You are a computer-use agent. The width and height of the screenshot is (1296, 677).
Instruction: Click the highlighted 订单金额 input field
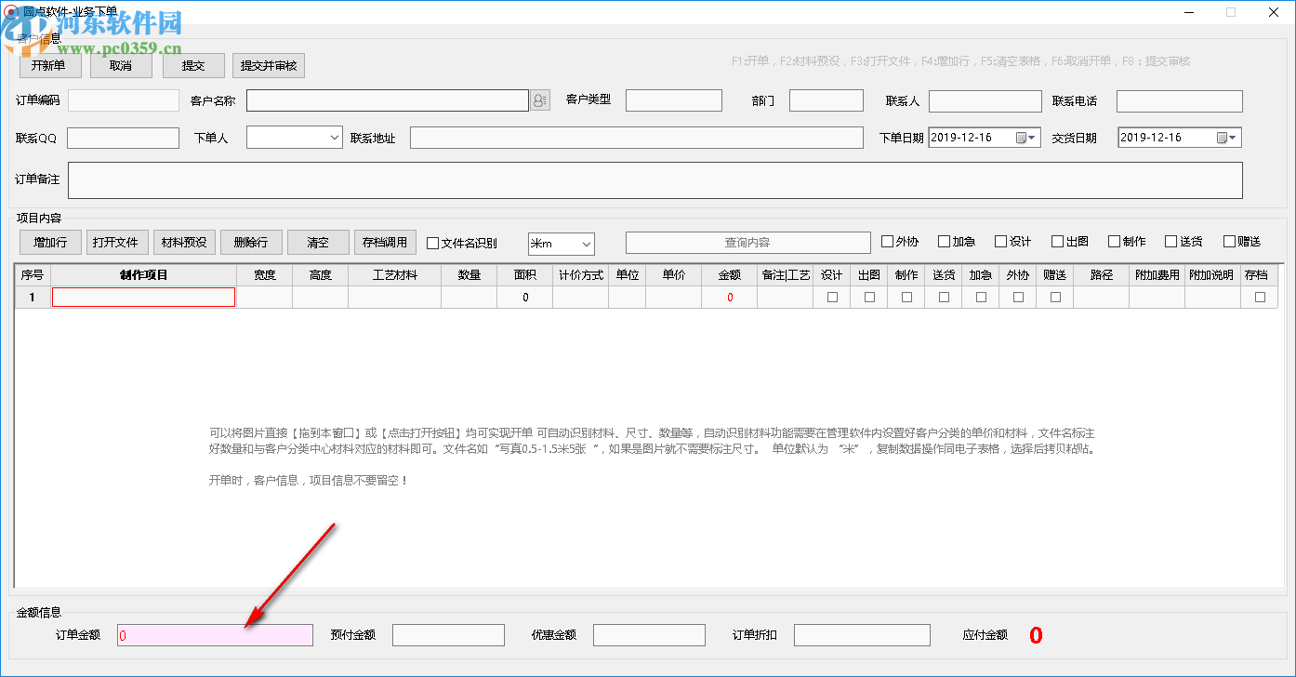click(214, 634)
